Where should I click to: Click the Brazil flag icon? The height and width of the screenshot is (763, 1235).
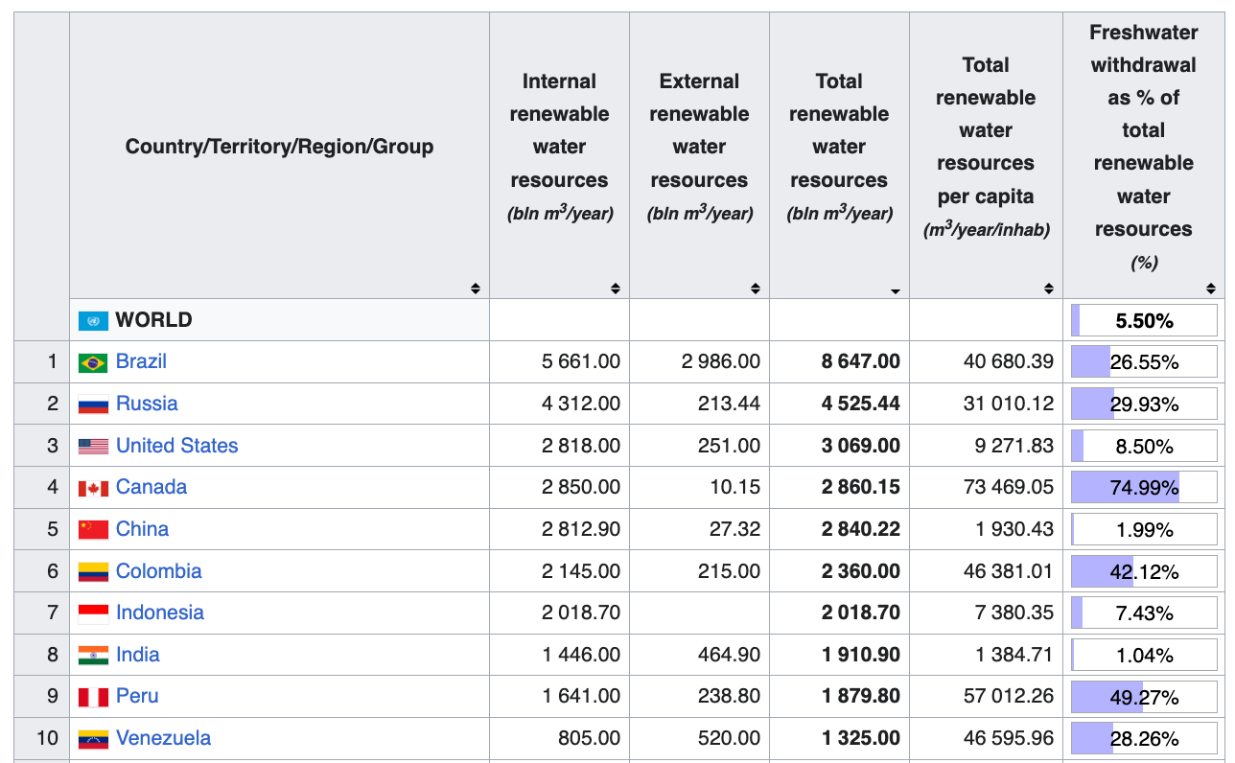(x=93, y=362)
